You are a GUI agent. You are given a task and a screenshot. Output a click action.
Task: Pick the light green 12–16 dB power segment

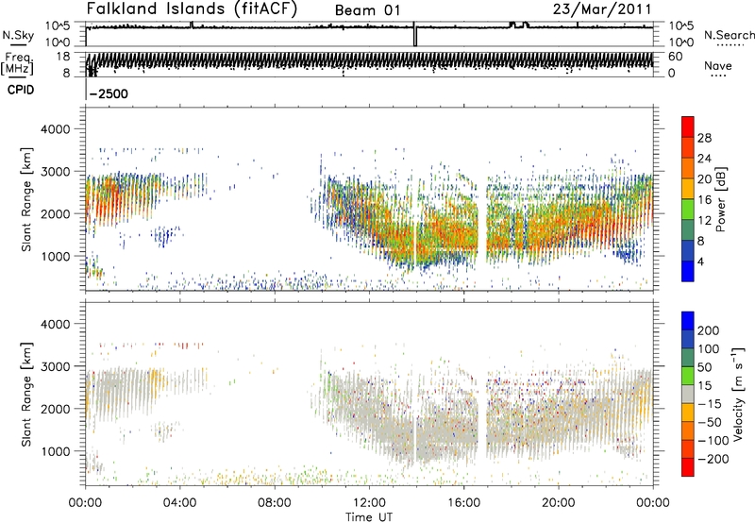688,209
